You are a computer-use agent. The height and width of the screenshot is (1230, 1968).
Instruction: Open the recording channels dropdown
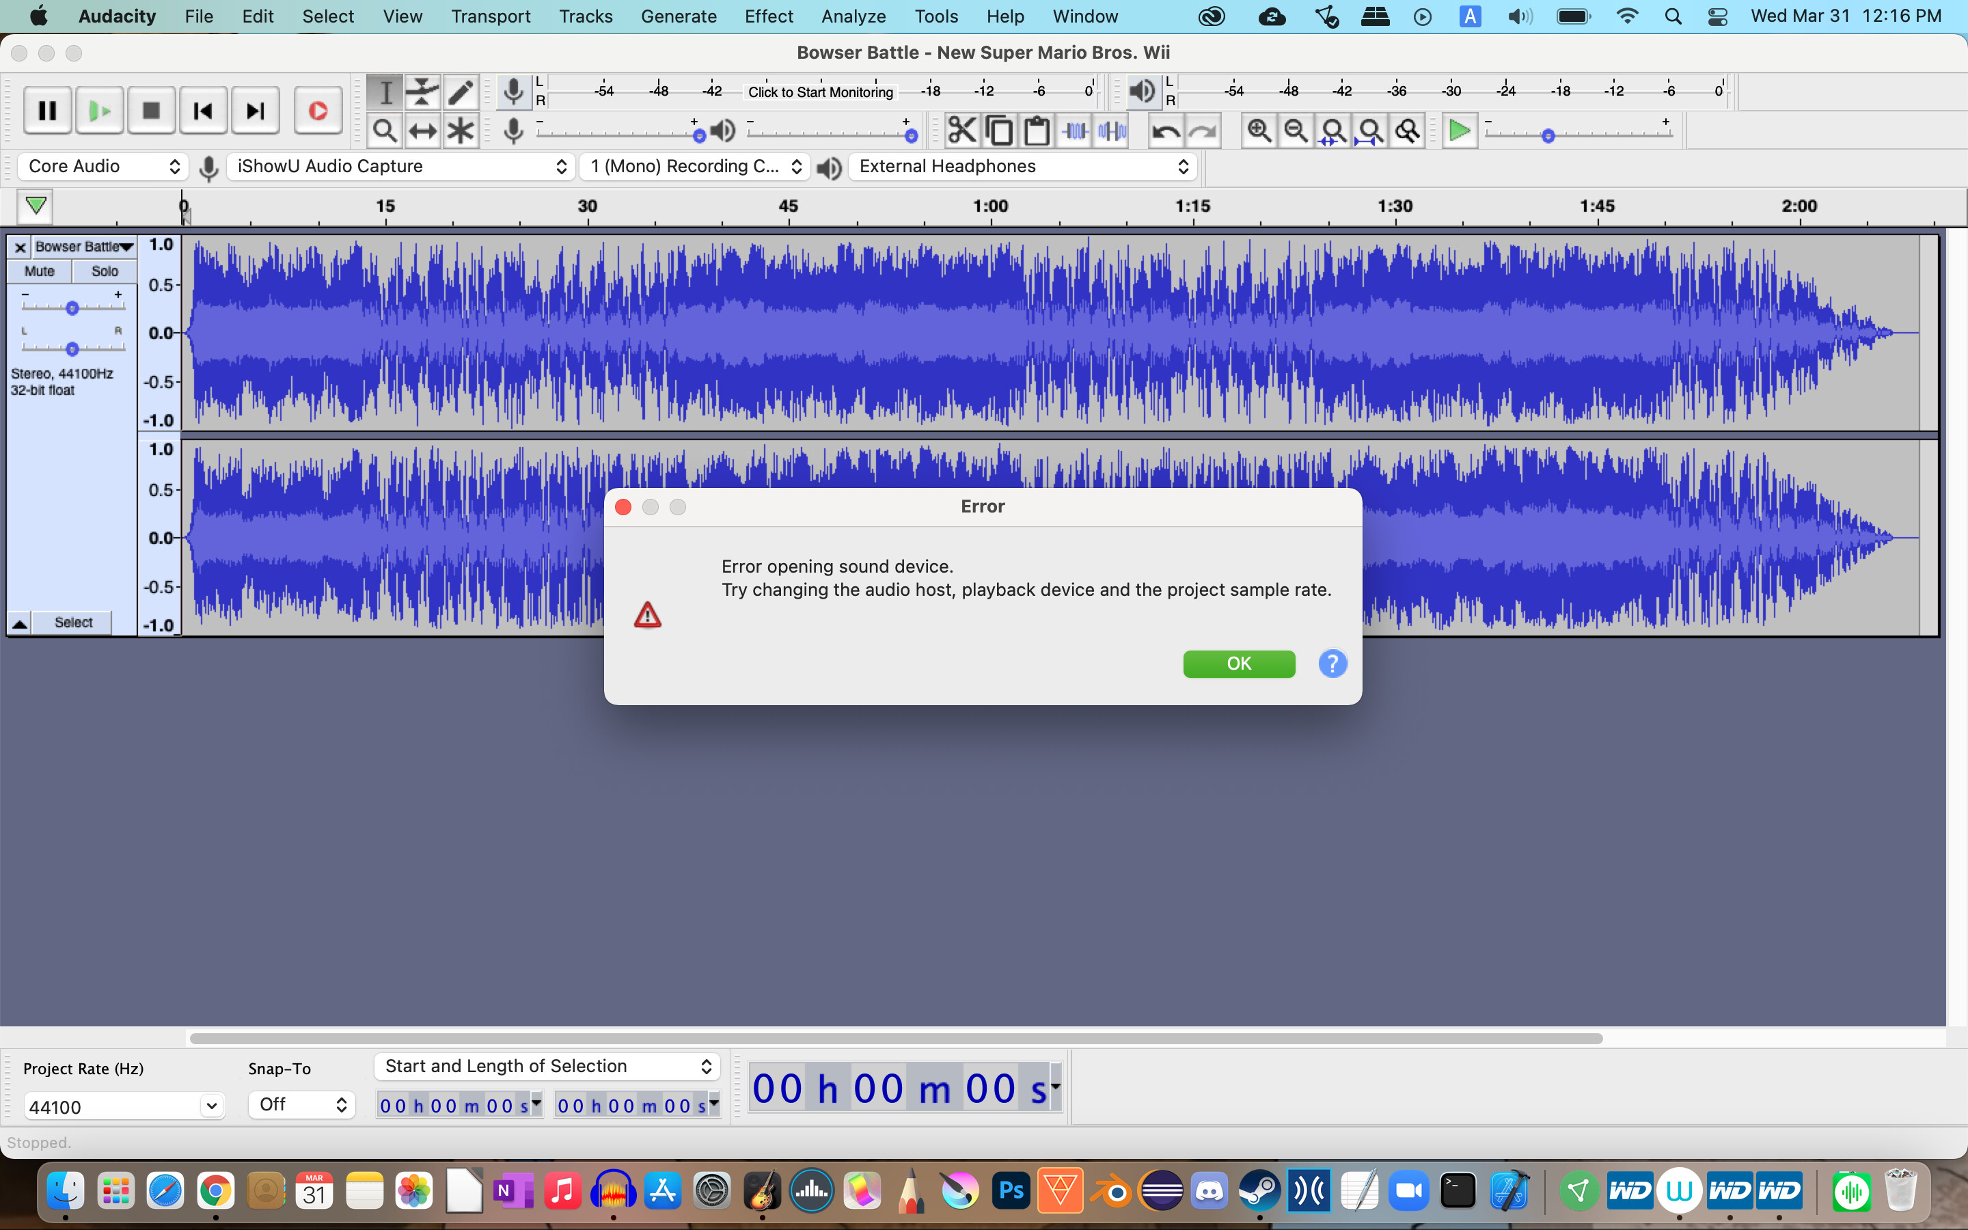coord(696,167)
